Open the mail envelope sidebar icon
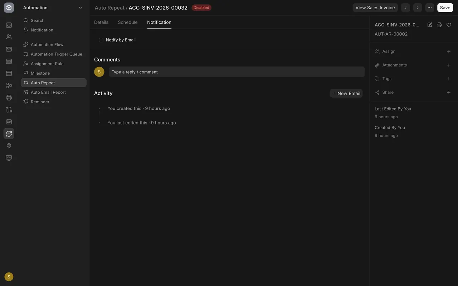Screen dimensions: 458x286 pyautogui.click(x=9, y=49)
